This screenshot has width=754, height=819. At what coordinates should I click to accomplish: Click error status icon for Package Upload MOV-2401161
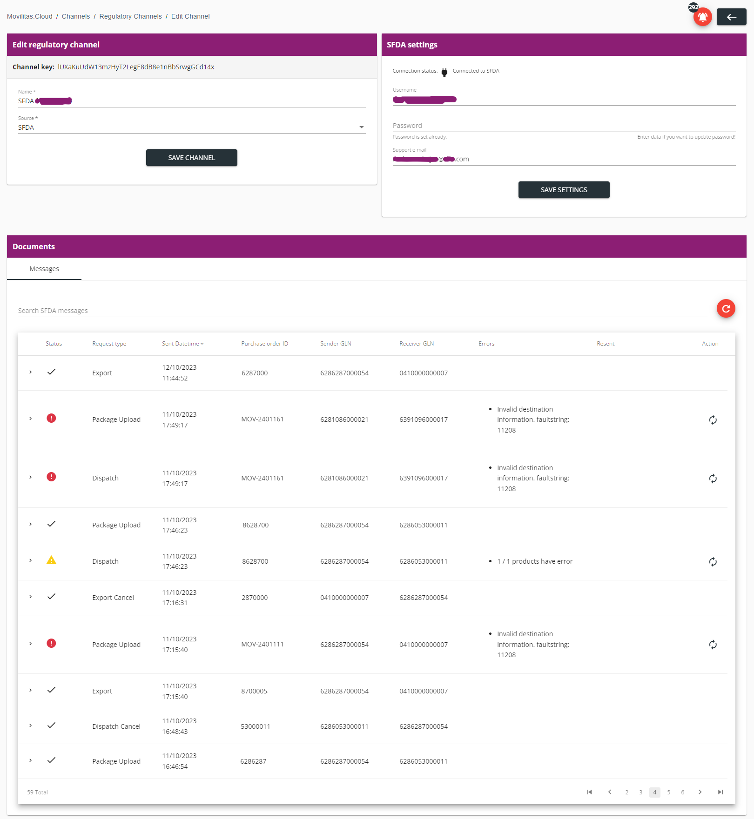pyautogui.click(x=51, y=418)
